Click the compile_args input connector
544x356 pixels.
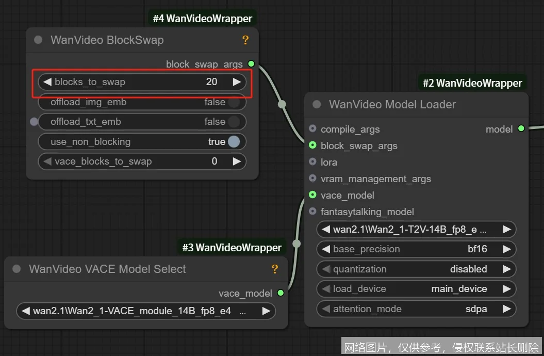click(x=312, y=129)
